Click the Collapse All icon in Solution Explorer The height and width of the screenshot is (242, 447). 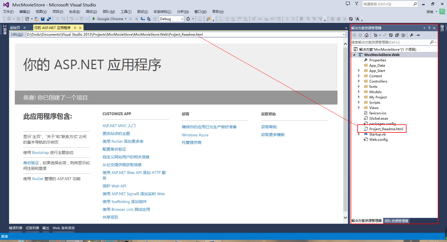point(397,35)
